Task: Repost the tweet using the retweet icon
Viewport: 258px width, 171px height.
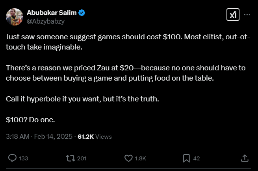Action: 71,158
